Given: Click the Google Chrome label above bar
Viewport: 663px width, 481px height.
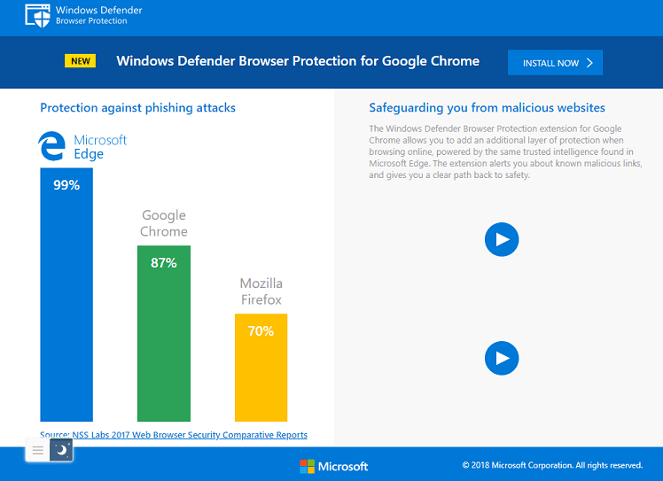Looking at the screenshot, I should [164, 223].
